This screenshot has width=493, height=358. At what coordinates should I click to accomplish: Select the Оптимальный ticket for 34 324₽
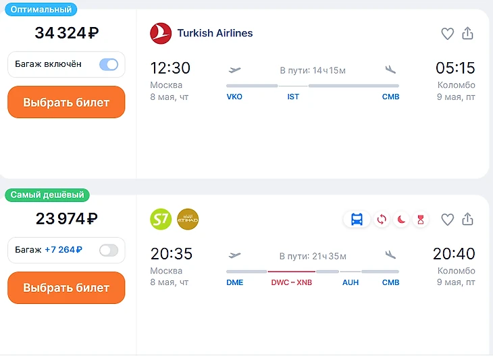(x=66, y=103)
